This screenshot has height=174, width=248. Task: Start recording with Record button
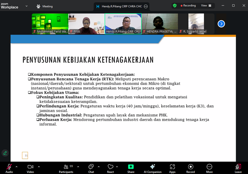click(191, 169)
